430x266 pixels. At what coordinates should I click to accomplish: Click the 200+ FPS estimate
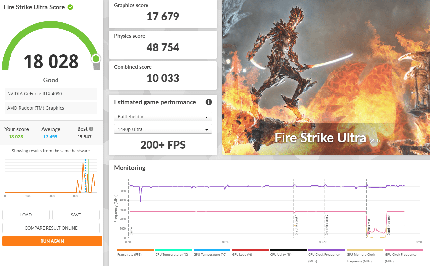[x=163, y=145]
